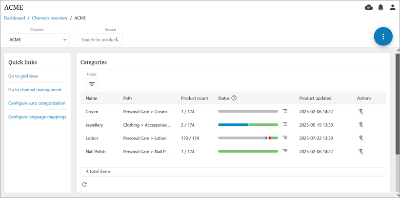Open the notifications bell

tap(380, 7)
